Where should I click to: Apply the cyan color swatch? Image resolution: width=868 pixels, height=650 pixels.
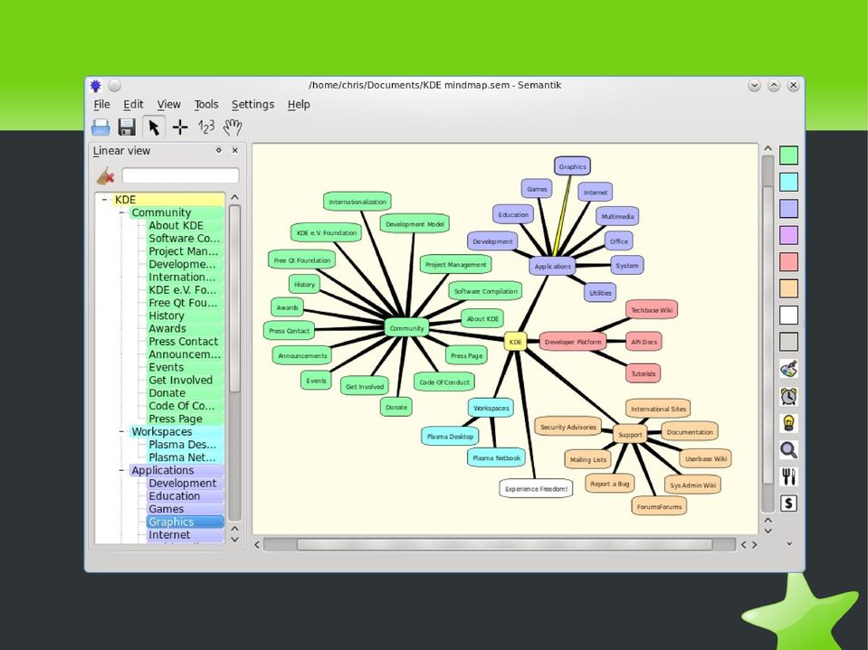[789, 182]
